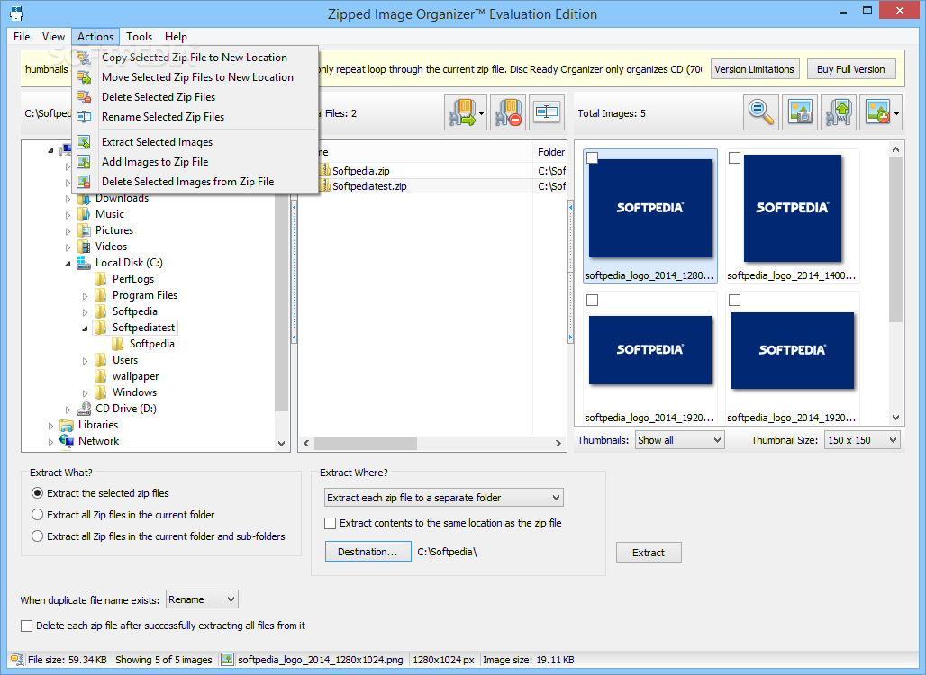Screen dimensions: 926x675
Task: Click the Network icon in the tree
Action: (67, 441)
